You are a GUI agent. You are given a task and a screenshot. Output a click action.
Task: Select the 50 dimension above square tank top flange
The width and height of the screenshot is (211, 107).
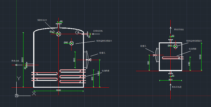(173, 36)
